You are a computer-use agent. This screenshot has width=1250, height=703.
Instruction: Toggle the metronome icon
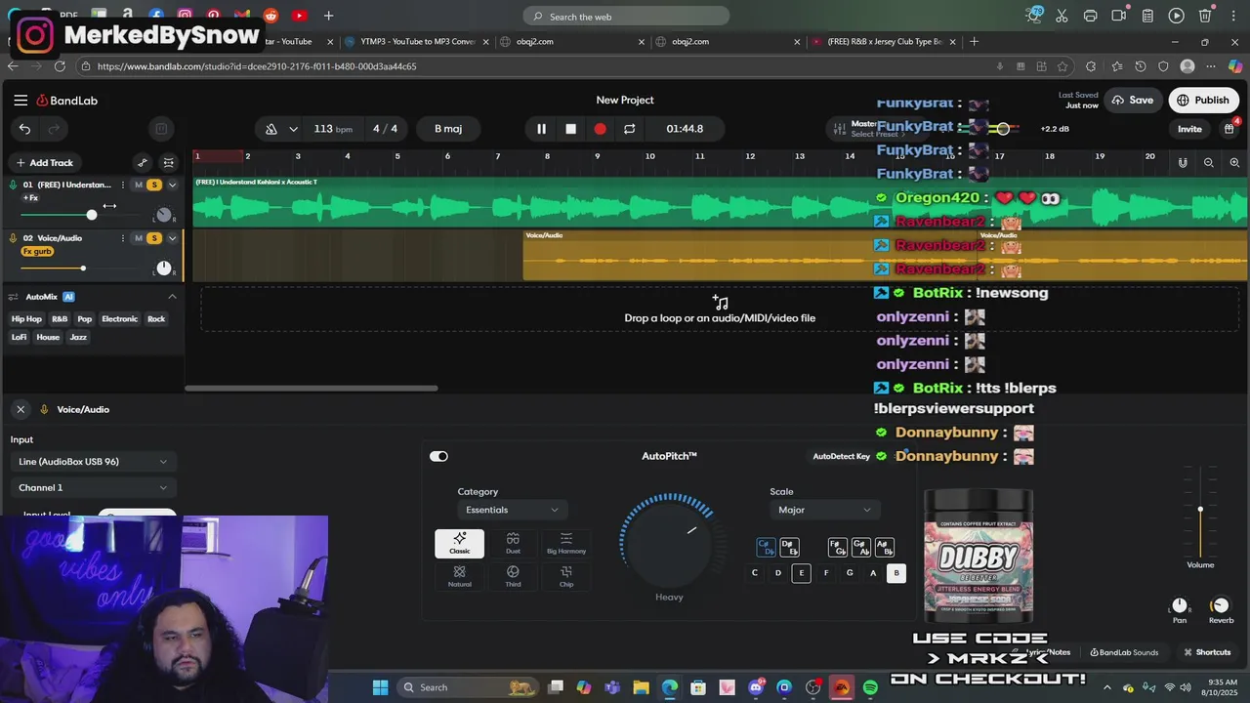coord(271,129)
